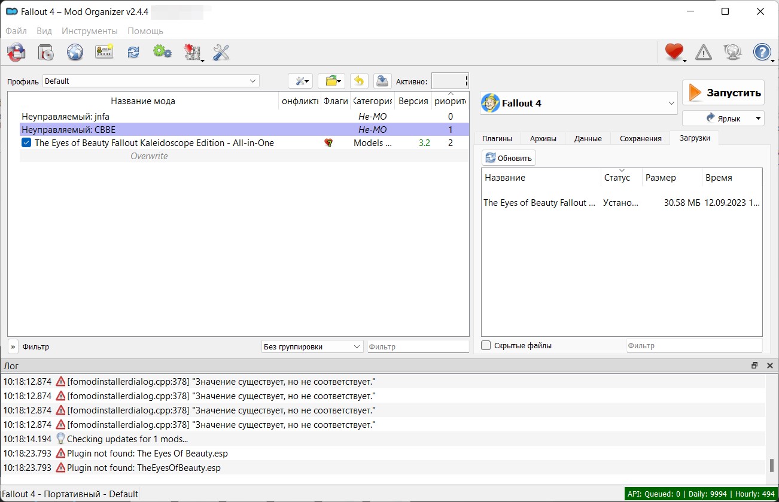Switch to the Архивы tab
Screen dimensions: 779x502
543,138
